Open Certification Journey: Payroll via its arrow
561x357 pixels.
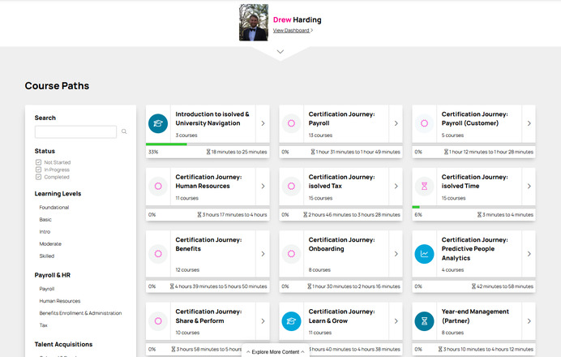point(396,123)
